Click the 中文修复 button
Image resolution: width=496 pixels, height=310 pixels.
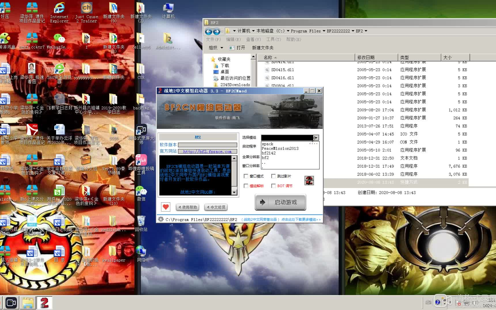(216, 207)
